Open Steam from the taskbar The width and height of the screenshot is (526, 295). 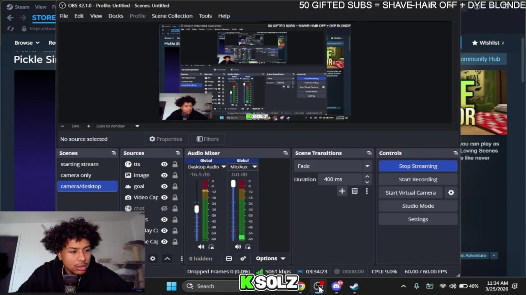(x=354, y=286)
